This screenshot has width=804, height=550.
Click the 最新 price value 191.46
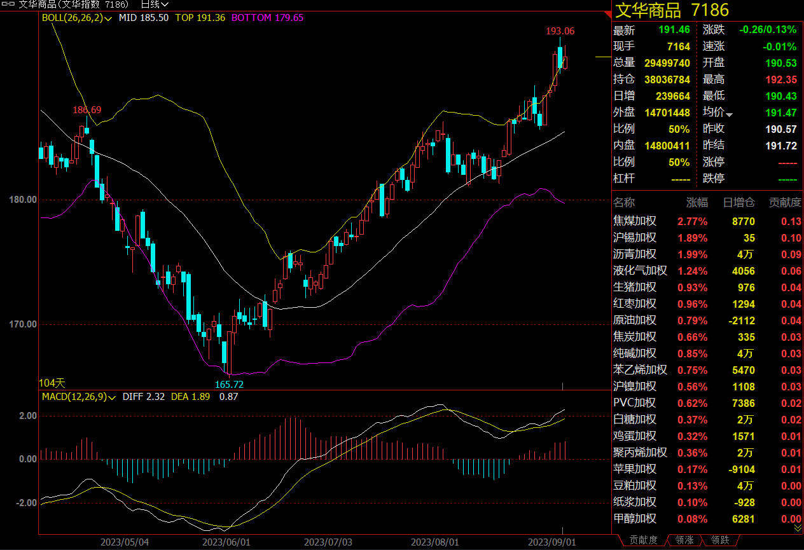[675, 30]
